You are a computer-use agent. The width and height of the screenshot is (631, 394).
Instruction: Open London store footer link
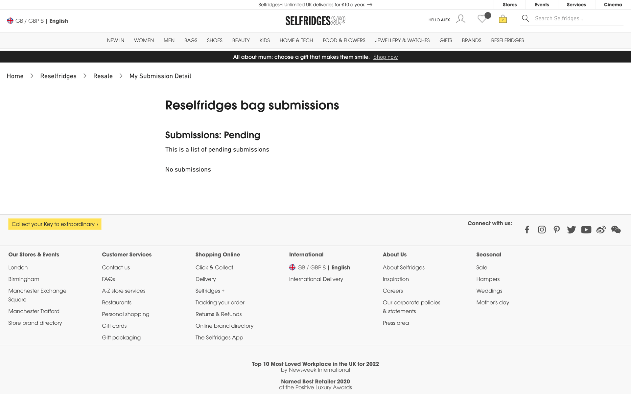[x=18, y=267]
